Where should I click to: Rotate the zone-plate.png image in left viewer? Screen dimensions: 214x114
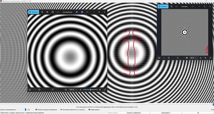pos(42,12)
